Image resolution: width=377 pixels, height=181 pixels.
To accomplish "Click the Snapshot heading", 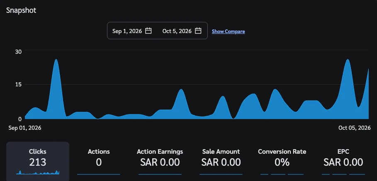I will click(x=21, y=10).
